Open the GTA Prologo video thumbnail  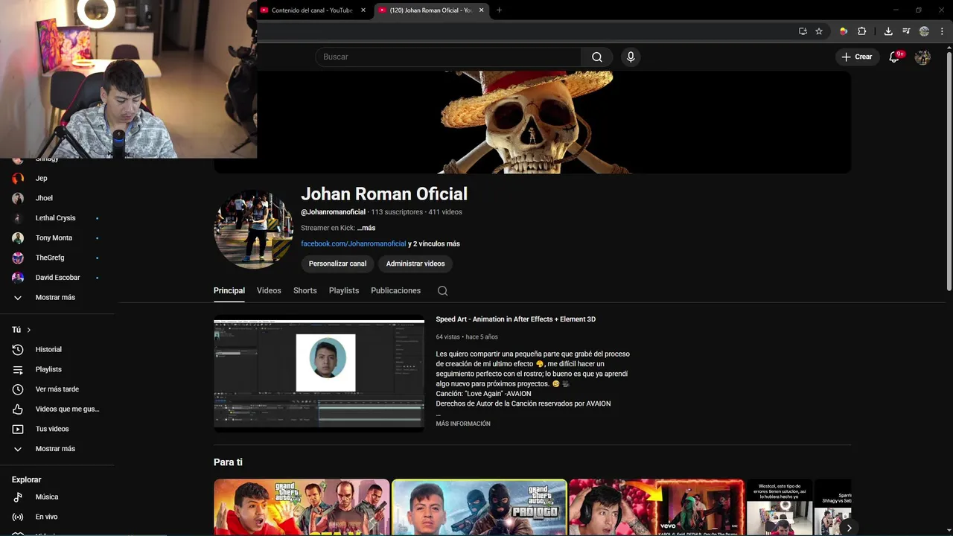coord(479,508)
